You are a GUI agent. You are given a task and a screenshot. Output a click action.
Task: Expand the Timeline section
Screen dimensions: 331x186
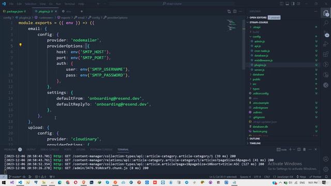click(255, 143)
